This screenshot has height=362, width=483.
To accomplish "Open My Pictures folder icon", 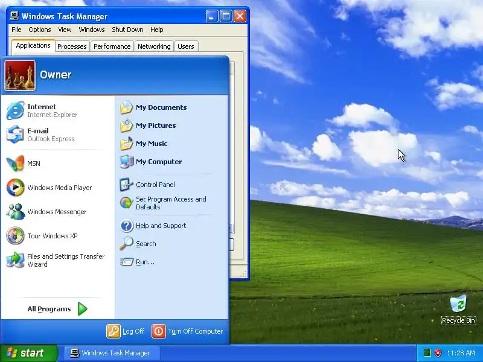I will click(126, 125).
